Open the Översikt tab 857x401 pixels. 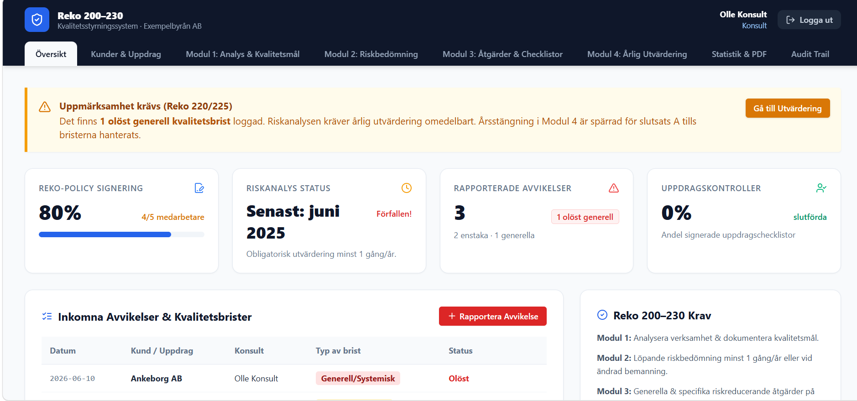click(51, 54)
